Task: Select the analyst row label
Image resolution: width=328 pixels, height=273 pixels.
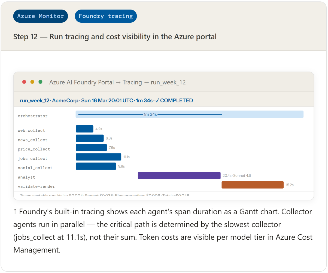Action: [26, 177]
